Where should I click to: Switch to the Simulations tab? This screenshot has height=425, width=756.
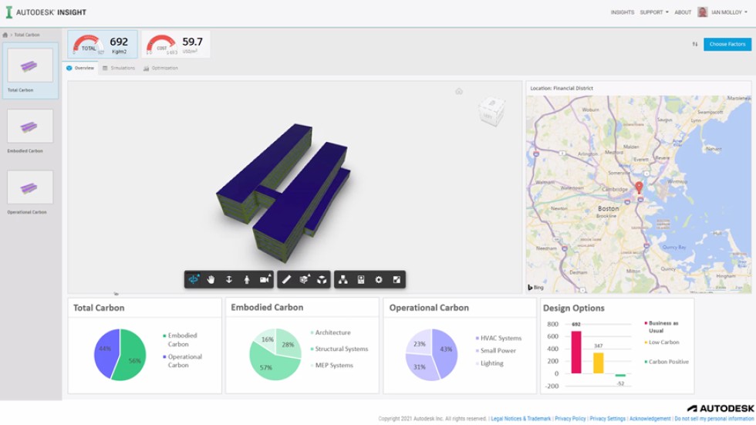(x=119, y=68)
